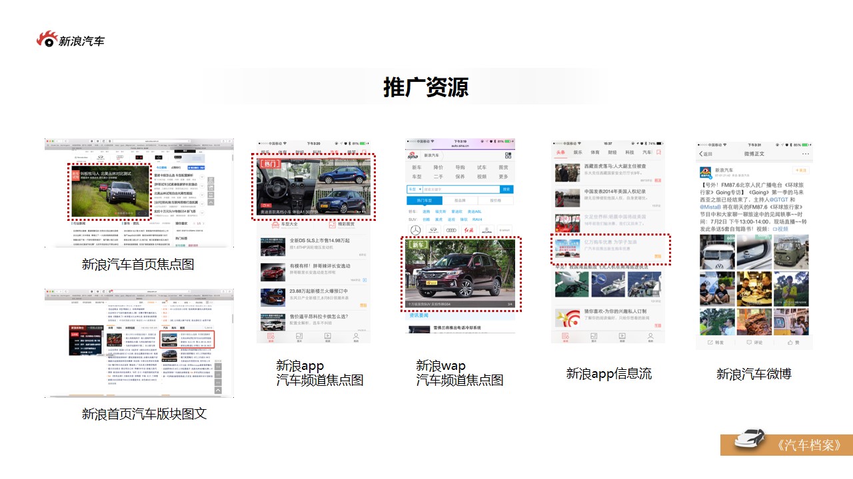Tap the 新浪汽车 avatar in Weibo post
Viewport: 853px width, 479px height.
point(706,172)
